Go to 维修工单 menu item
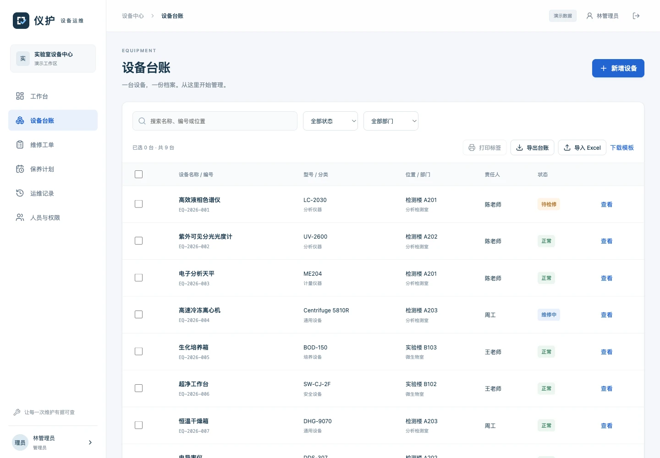The width and height of the screenshot is (660, 458). click(53, 145)
